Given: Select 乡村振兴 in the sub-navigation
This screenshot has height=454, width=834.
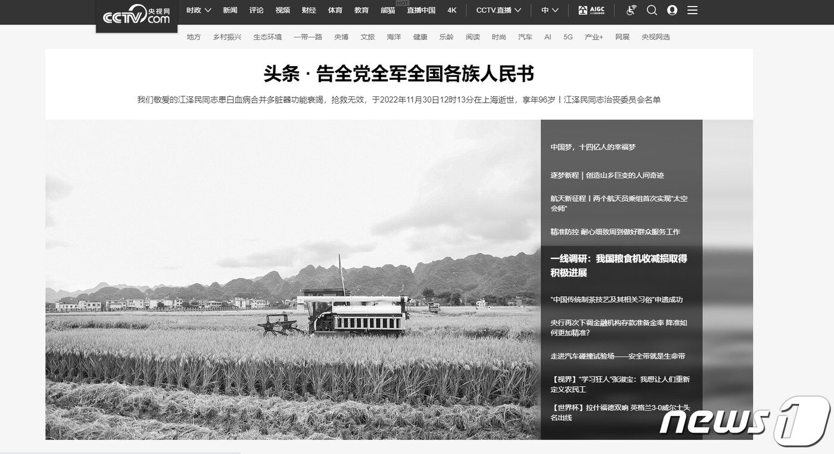Looking at the screenshot, I should [228, 37].
